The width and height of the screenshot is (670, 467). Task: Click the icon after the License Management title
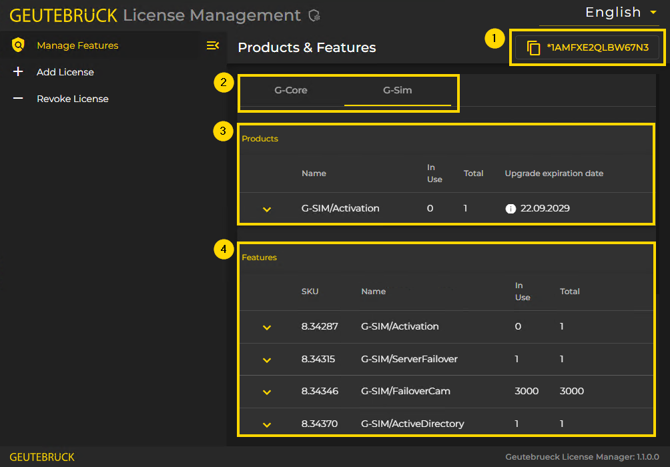(314, 16)
